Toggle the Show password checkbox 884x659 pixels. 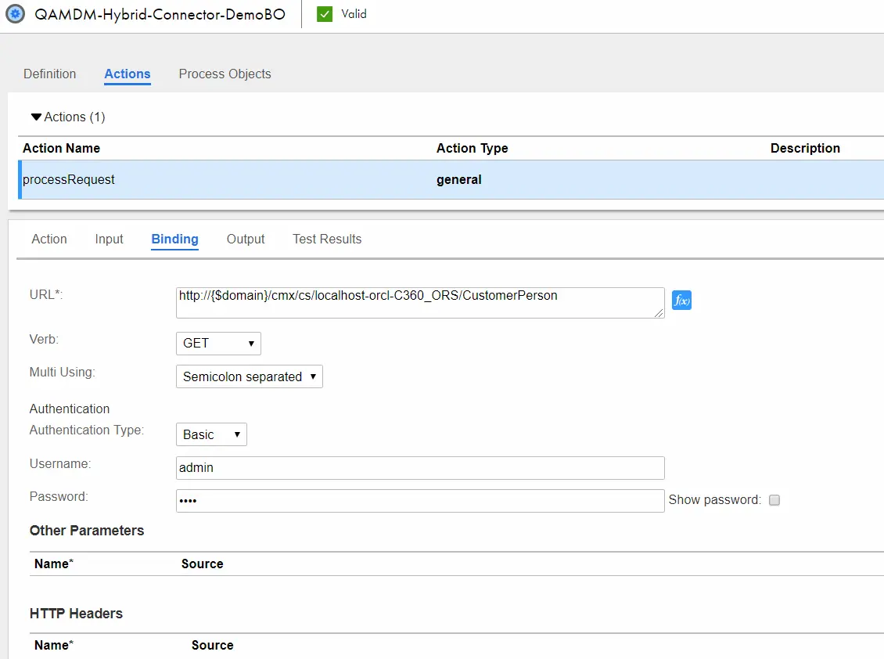pos(774,500)
